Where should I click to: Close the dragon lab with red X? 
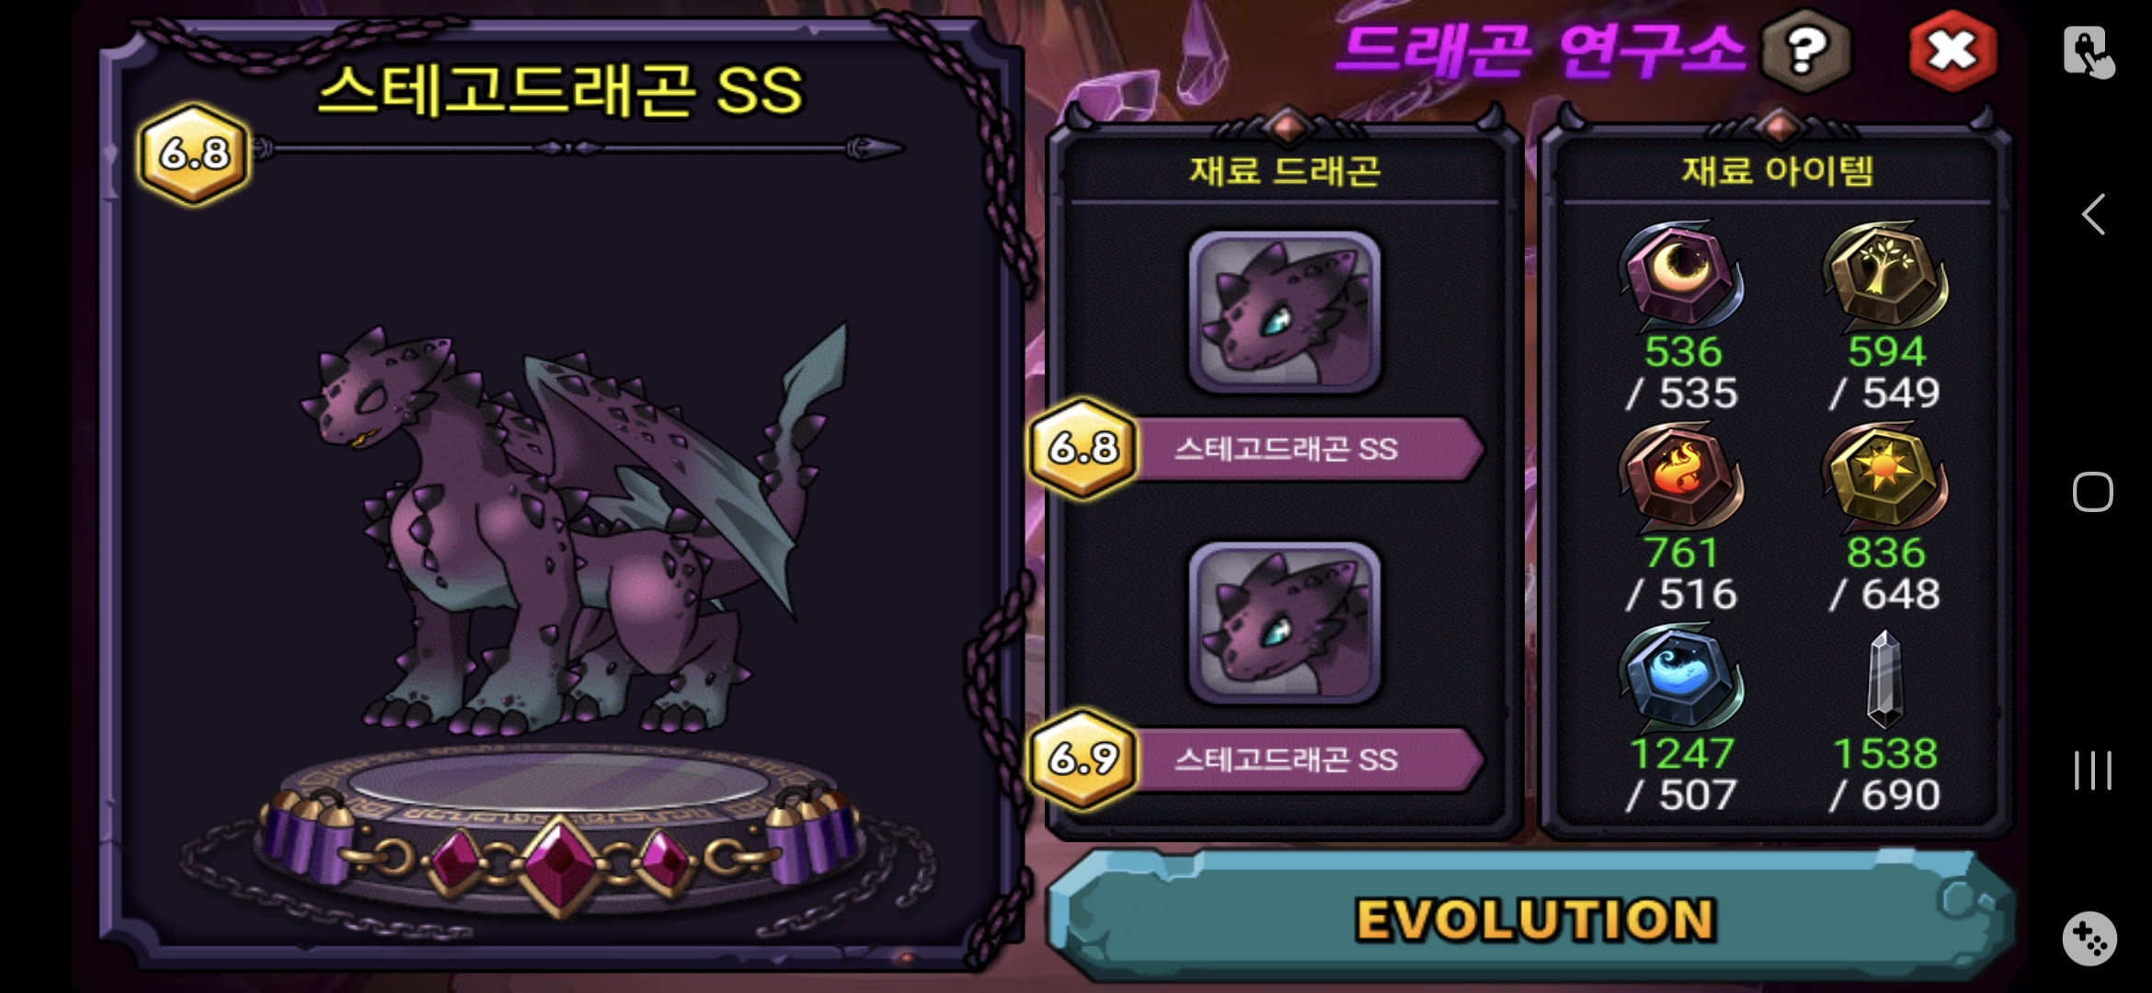click(x=1952, y=51)
